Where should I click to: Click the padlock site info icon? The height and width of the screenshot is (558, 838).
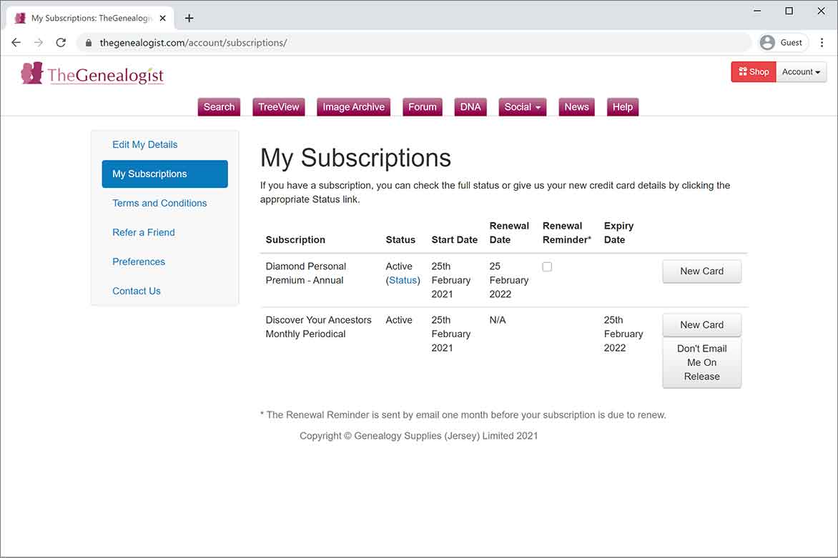[x=89, y=43]
